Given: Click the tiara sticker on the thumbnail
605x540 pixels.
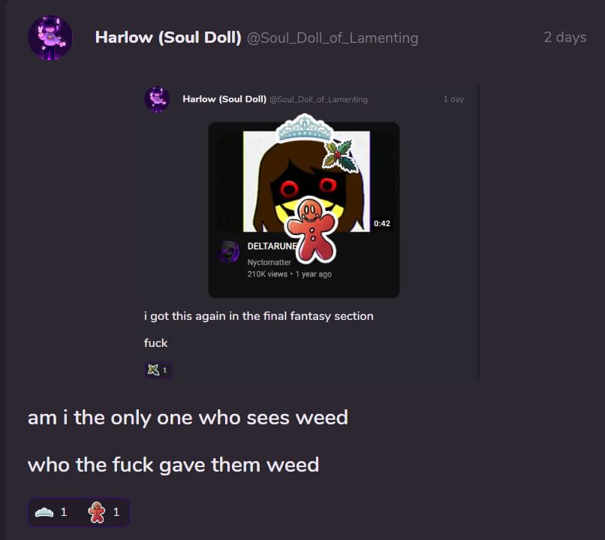Looking at the screenshot, I should click(305, 128).
